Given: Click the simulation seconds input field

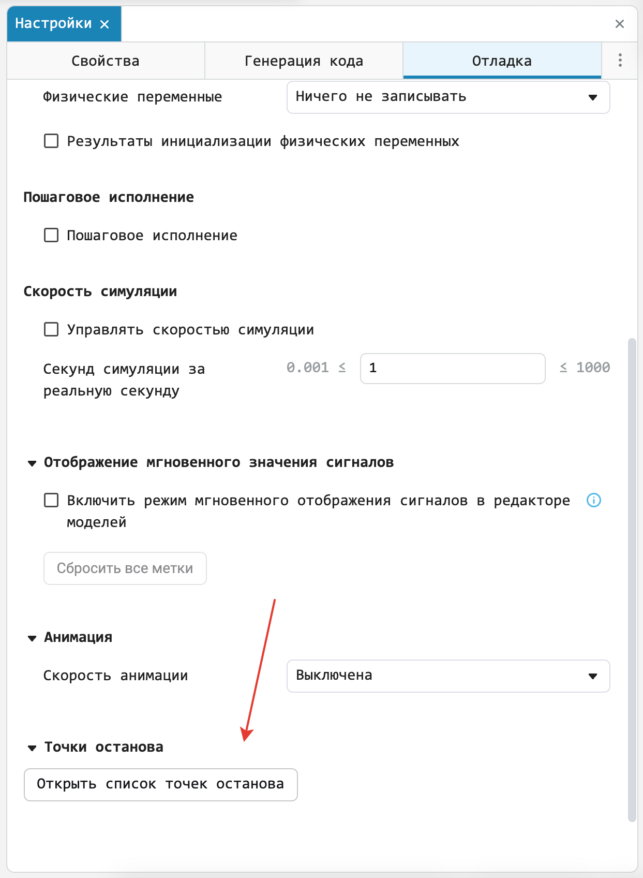Looking at the screenshot, I should click(453, 368).
